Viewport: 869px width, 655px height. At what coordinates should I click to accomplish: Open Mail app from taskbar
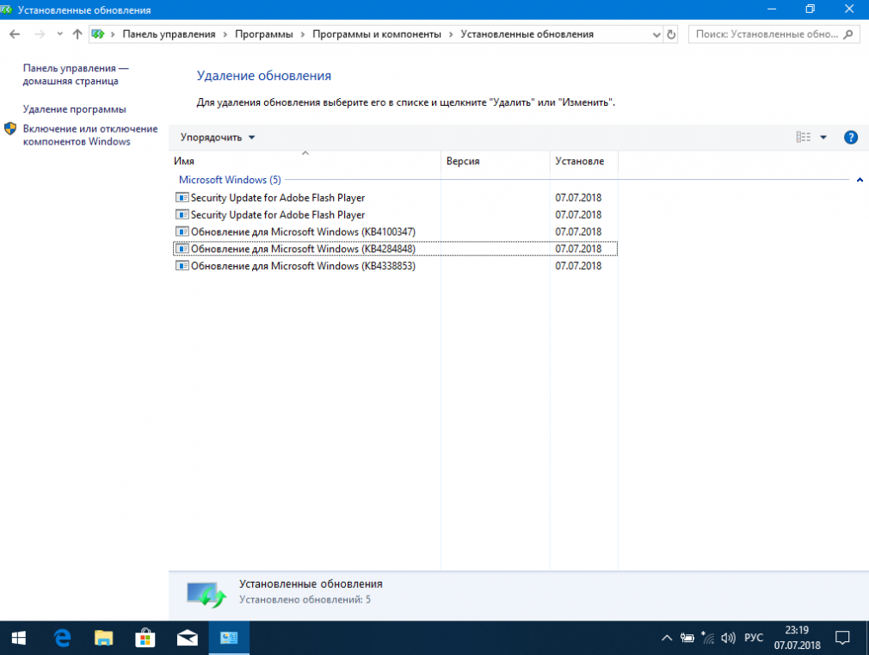188,639
